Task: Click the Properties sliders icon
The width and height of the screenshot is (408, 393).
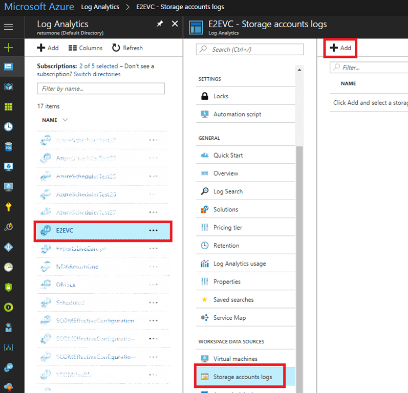Action: click(205, 281)
